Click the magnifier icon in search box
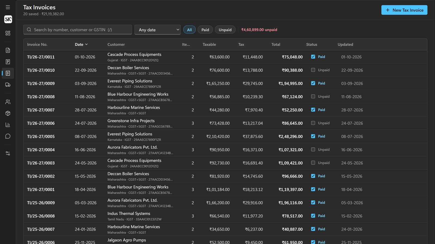This screenshot has width=435, height=244. [x=29, y=30]
